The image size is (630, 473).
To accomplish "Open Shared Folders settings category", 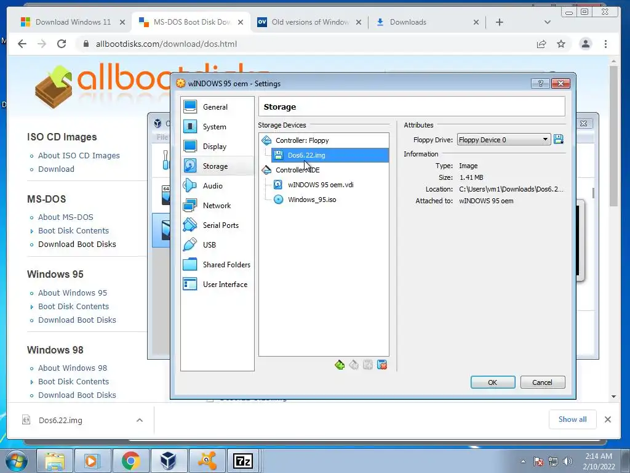I will (x=217, y=265).
